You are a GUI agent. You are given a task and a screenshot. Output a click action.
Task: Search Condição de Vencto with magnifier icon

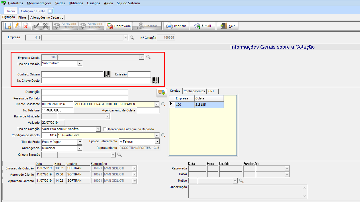163,135
